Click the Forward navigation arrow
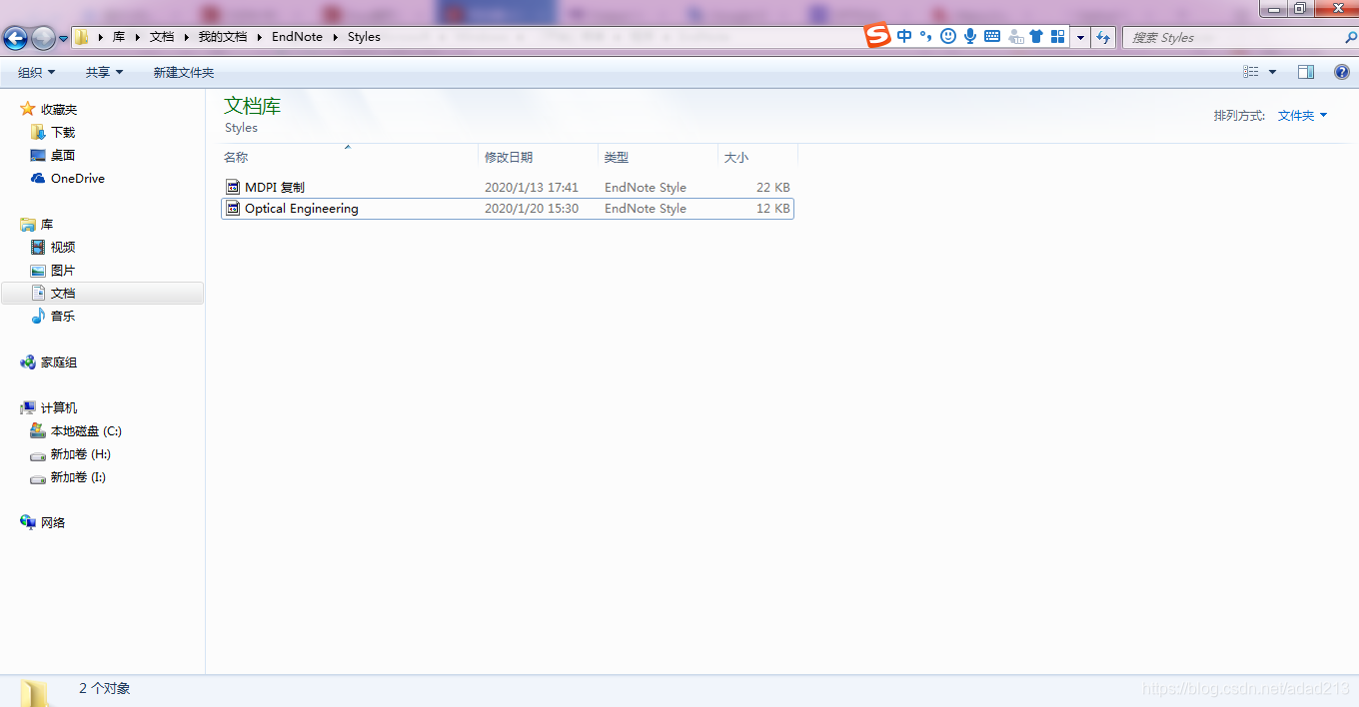This screenshot has width=1359, height=707. coord(43,38)
